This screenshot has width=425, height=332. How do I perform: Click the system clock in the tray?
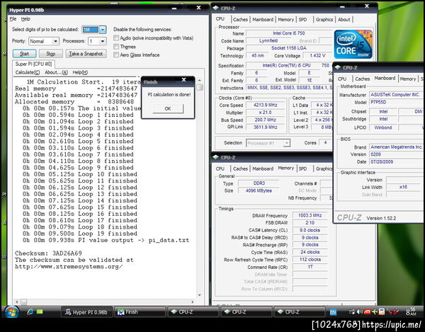tap(411, 311)
